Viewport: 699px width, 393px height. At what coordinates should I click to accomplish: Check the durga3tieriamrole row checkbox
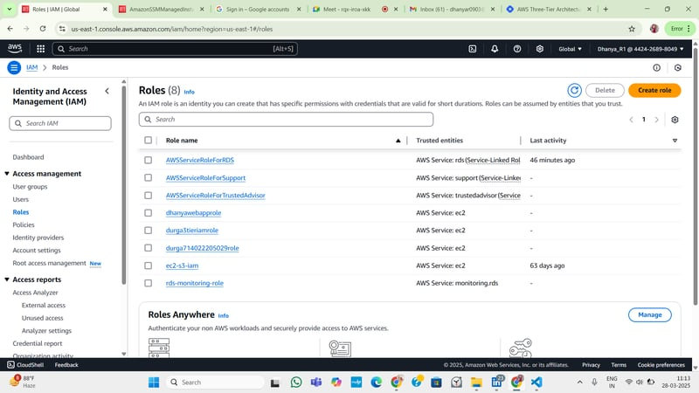(148, 231)
